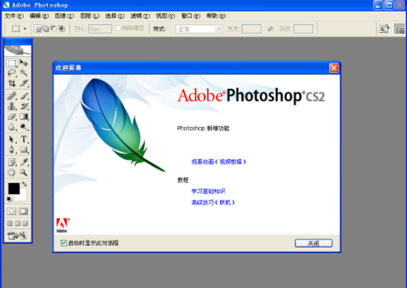
Task: Open the 图像 (Image) menu
Action: [65, 16]
